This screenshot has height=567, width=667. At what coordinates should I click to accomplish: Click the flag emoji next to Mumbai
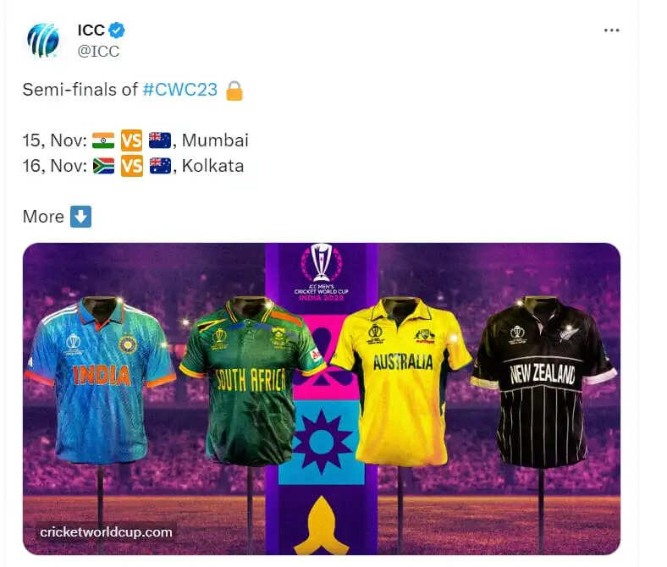pyautogui.click(x=160, y=140)
